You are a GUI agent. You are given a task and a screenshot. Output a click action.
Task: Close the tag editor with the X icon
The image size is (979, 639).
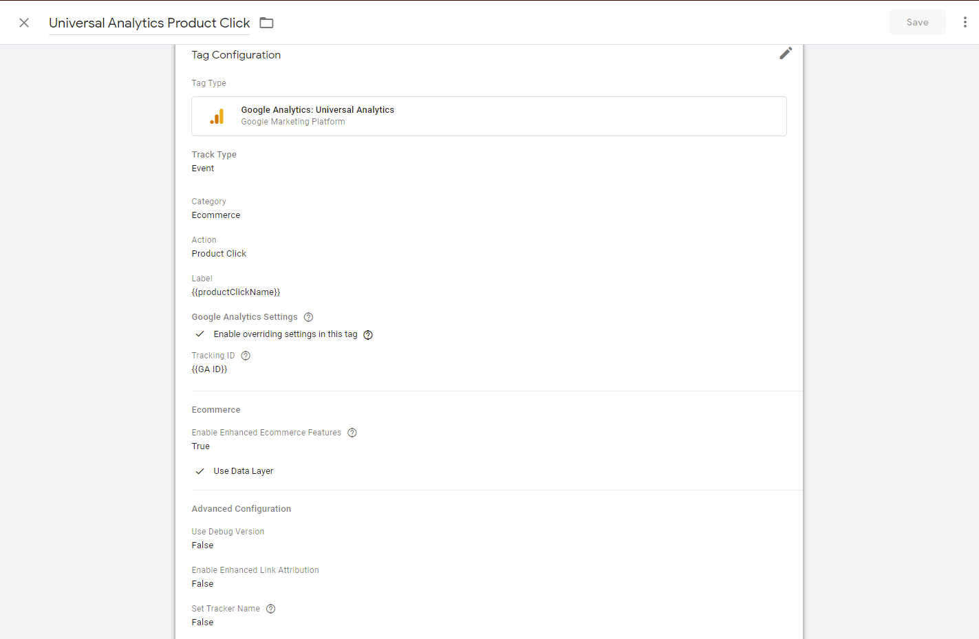coord(24,23)
